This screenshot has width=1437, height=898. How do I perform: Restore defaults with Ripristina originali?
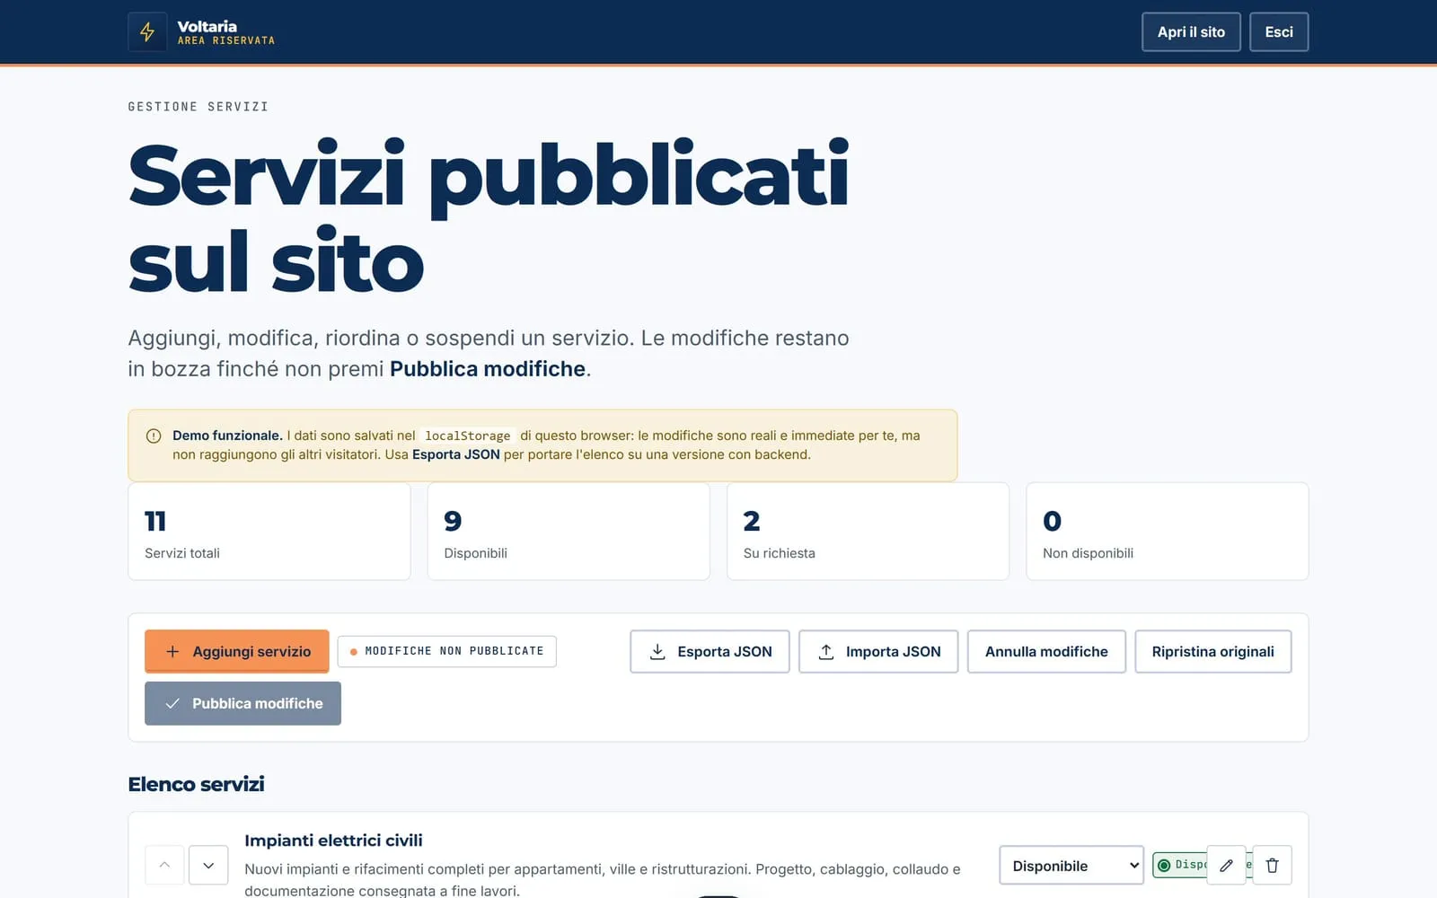tap(1213, 651)
